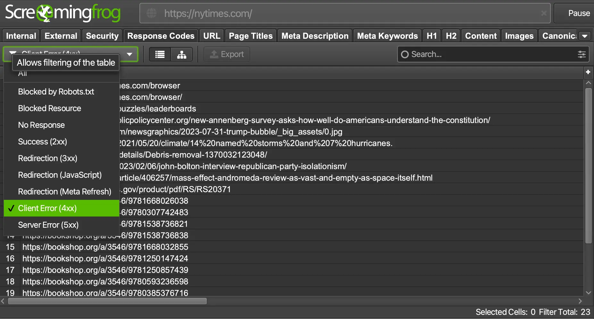The width and height of the screenshot is (594, 319).
Task: Click the Export button
Action: point(227,54)
